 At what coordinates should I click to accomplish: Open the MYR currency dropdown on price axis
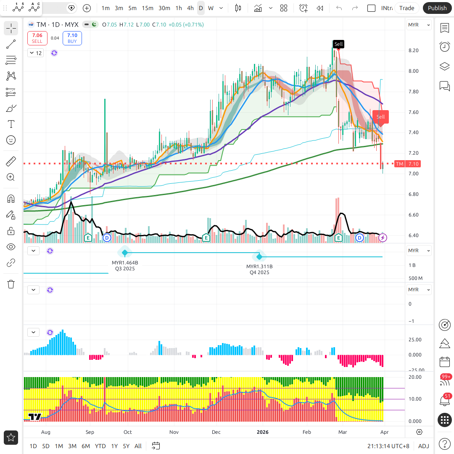pos(419,25)
